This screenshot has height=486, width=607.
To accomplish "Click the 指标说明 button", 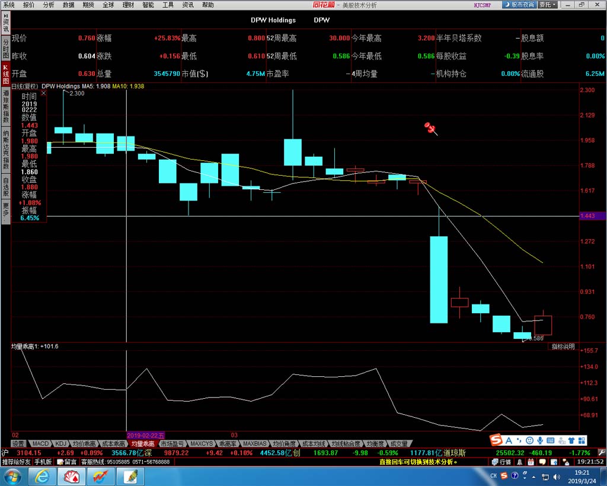I will coord(563,347).
